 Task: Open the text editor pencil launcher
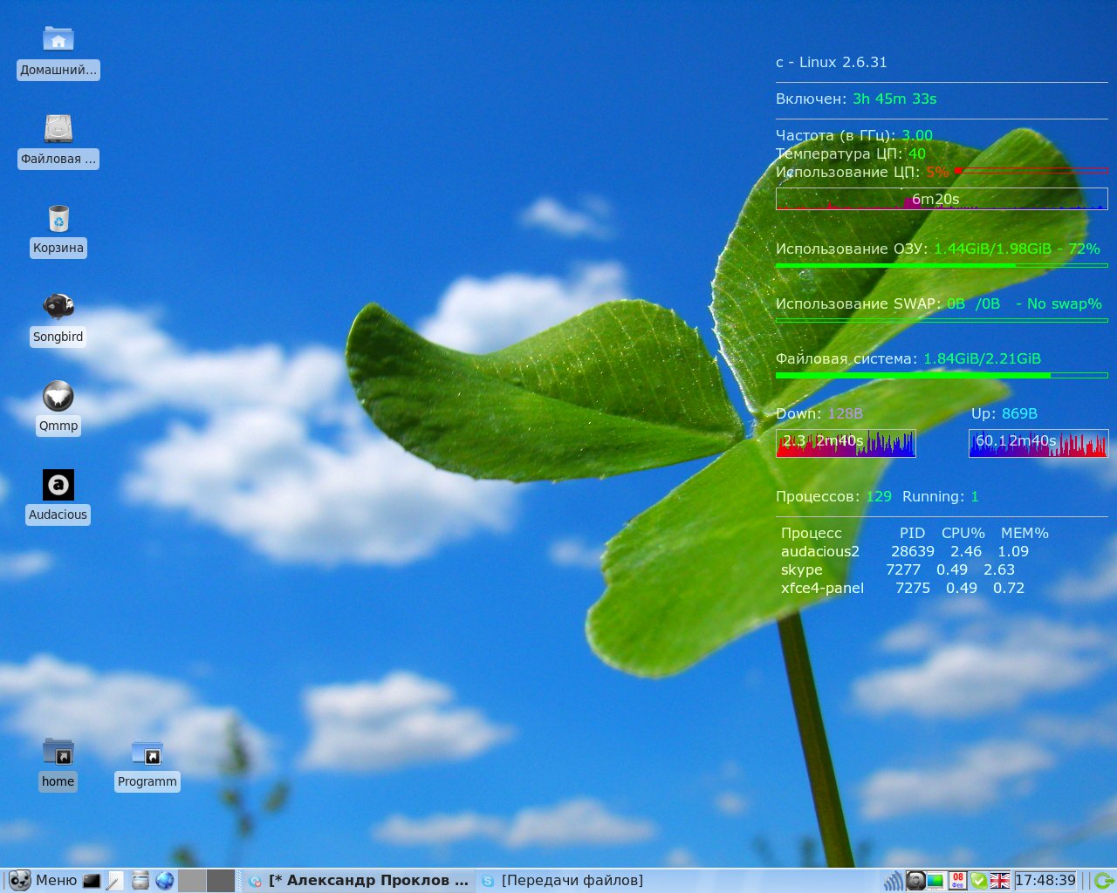pos(114,881)
